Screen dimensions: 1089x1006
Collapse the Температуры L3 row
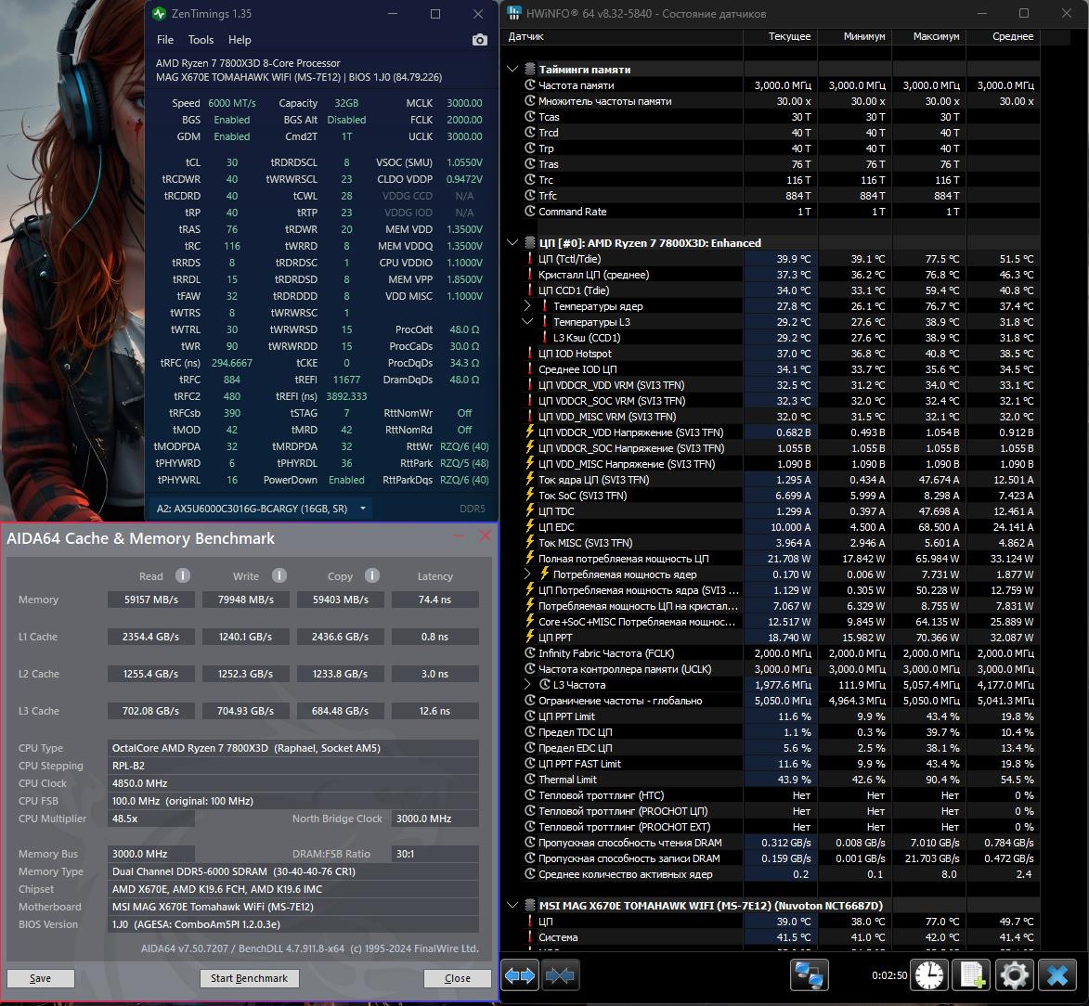tap(527, 321)
